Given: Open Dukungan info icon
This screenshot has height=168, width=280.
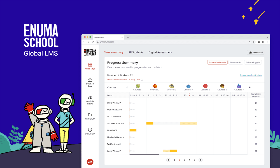Looking at the screenshot, I should 90,130.
